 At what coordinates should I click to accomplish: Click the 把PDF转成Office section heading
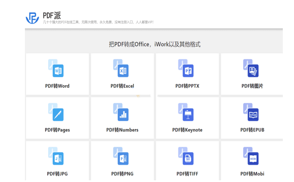(x=154, y=44)
